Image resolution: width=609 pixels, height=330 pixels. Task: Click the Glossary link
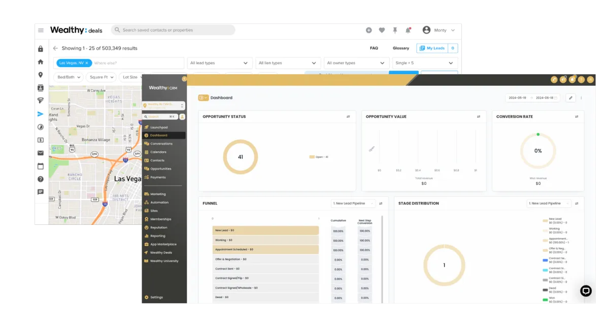[401, 48]
